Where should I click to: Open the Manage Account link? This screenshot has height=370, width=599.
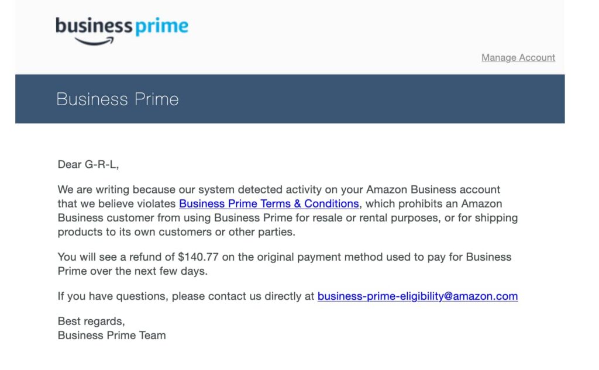518,57
